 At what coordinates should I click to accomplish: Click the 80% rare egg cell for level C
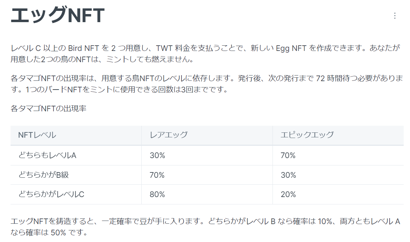(x=158, y=194)
